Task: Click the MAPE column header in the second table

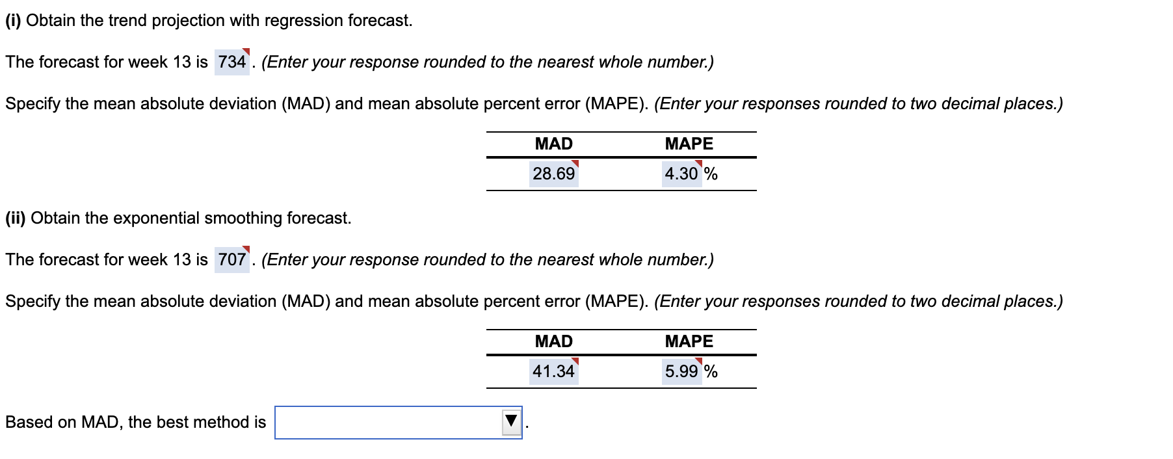Action: (x=688, y=339)
